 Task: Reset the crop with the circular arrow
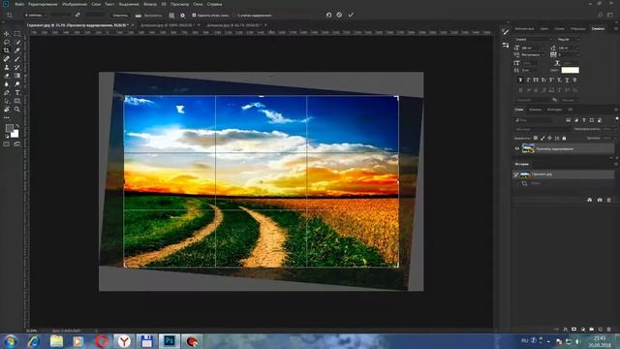point(328,16)
